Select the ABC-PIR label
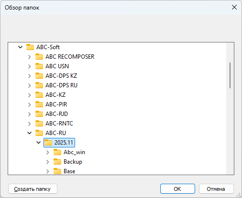This screenshot has height=198, width=242. 56,104
